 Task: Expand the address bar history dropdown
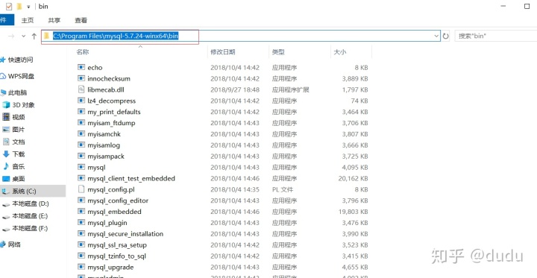[x=436, y=36]
